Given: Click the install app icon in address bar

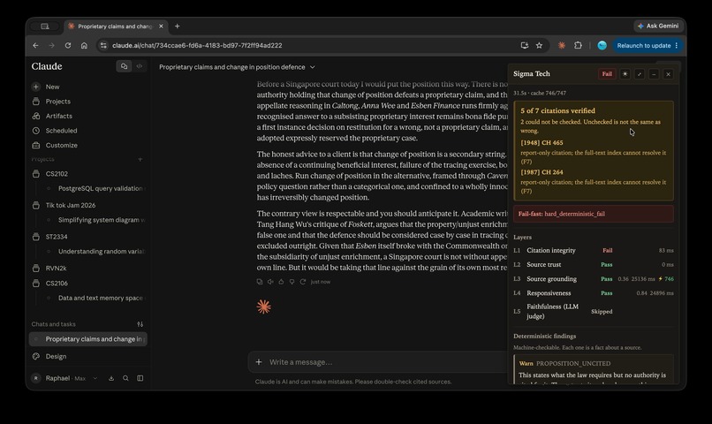Looking at the screenshot, I should 525,45.
